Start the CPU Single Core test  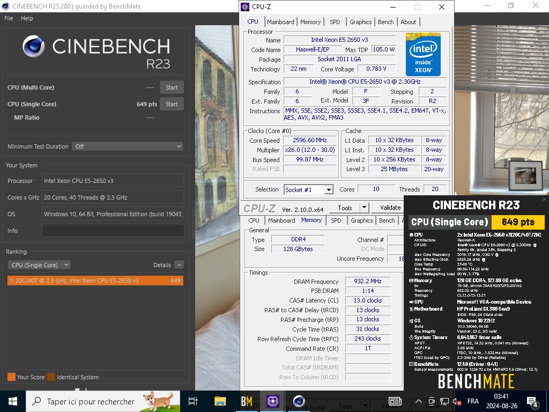(172, 104)
